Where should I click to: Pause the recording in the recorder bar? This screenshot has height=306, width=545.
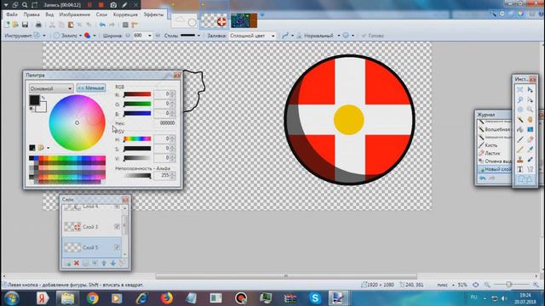coord(89,5)
